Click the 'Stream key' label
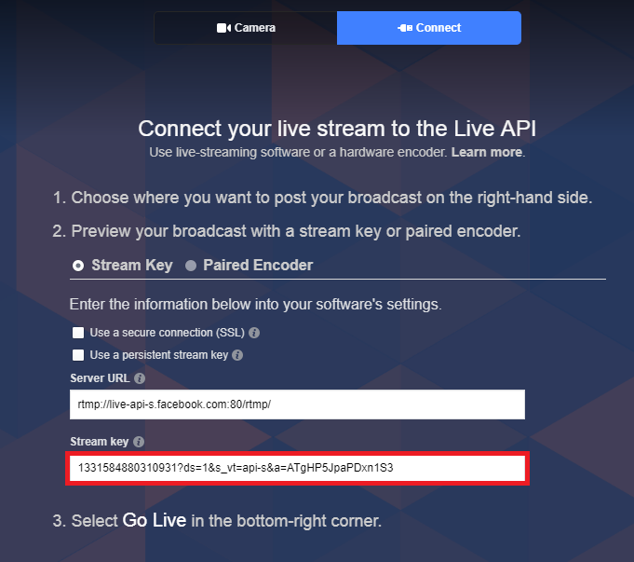Viewport: 634px width, 562px height. coord(100,442)
